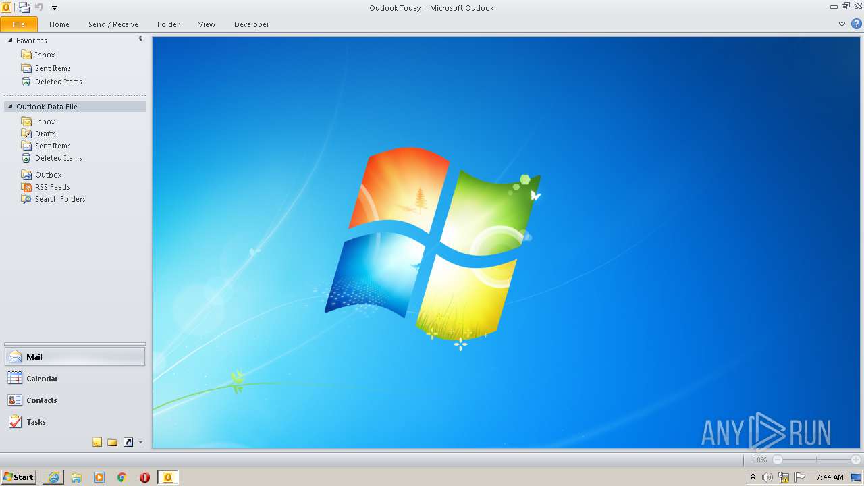Show hidden system tray icons
The image size is (864, 486).
[x=753, y=477]
